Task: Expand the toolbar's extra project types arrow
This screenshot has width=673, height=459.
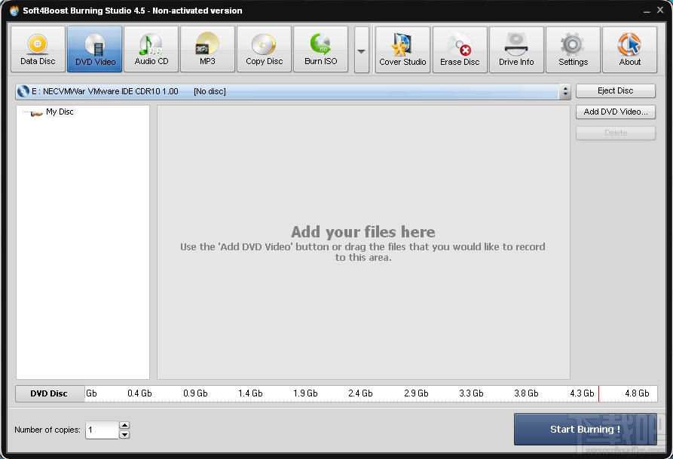Action: click(x=362, y=50)
